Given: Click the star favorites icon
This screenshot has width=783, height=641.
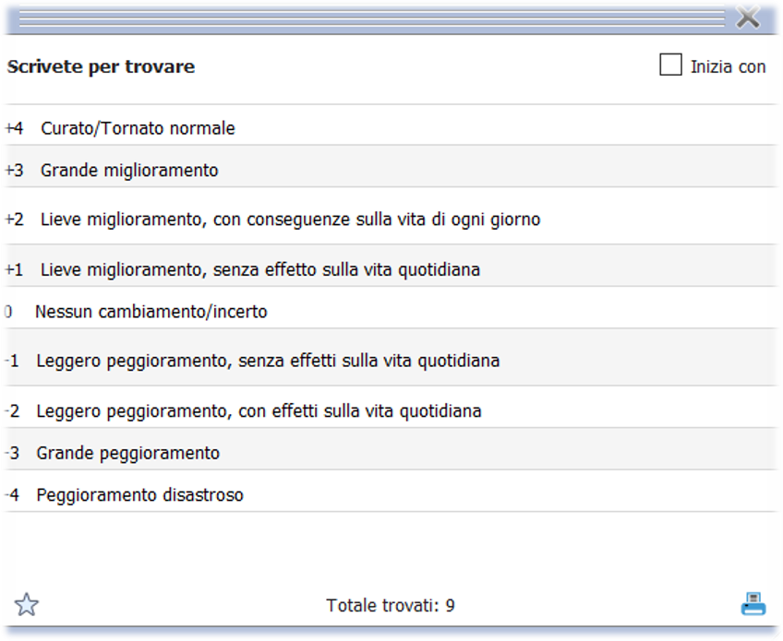Looking at the screenshot, I should [x=27, y=605].
